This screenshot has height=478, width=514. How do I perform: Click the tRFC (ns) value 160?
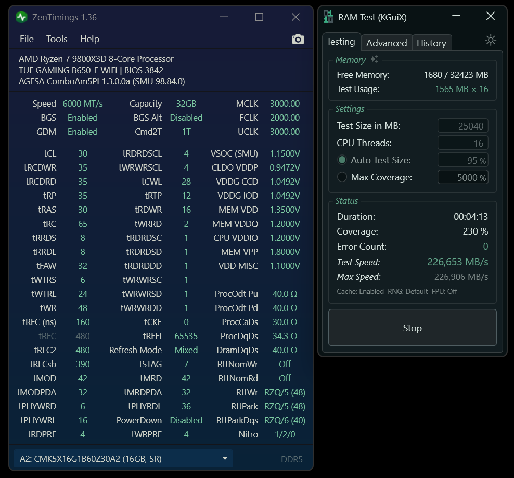[x=83, y=322]
